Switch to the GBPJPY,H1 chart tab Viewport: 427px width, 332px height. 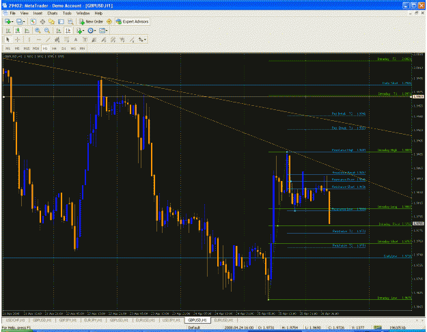[x=68, y=320]
